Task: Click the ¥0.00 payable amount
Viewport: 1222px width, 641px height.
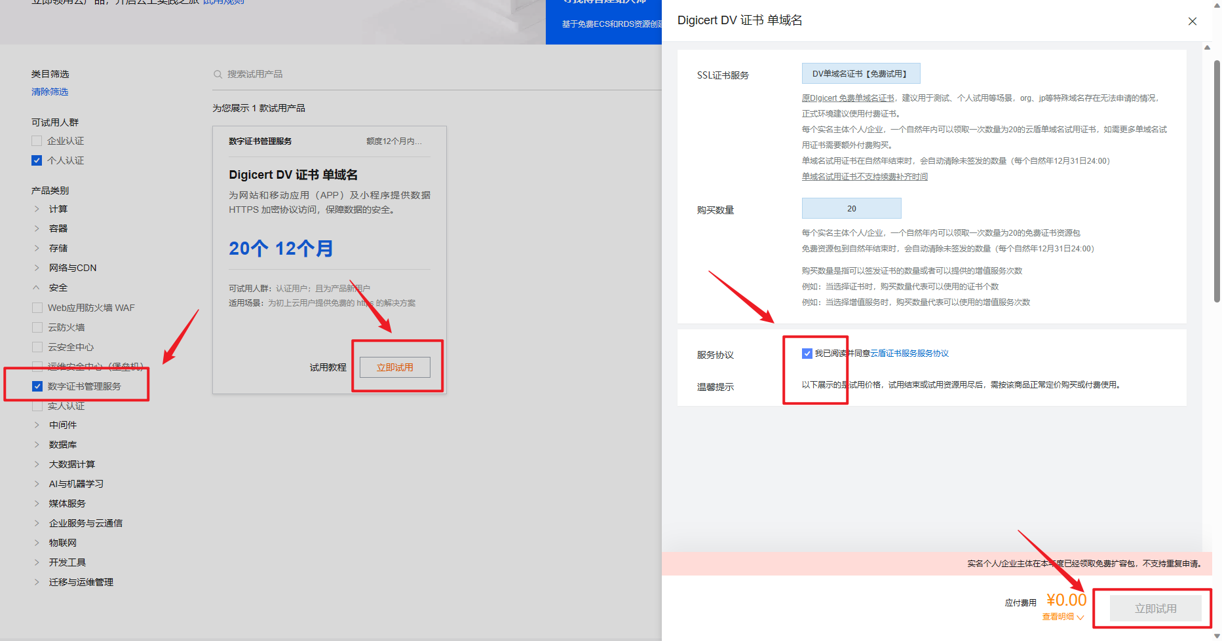Action: 1067,600
